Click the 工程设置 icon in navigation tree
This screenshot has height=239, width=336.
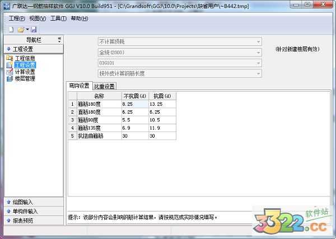pos(10,65)
